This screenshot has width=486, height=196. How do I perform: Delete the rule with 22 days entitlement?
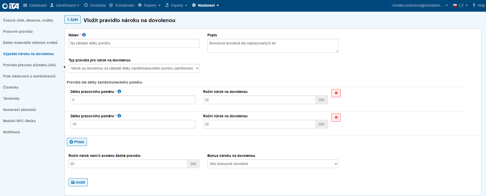(336, 93)
